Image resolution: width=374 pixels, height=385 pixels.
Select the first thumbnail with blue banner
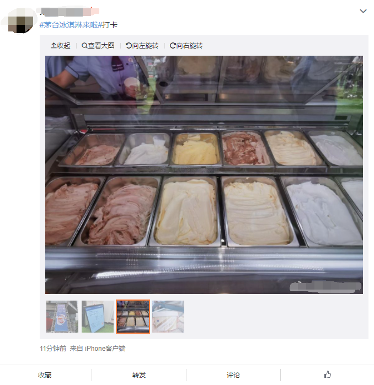pos(62,317)
